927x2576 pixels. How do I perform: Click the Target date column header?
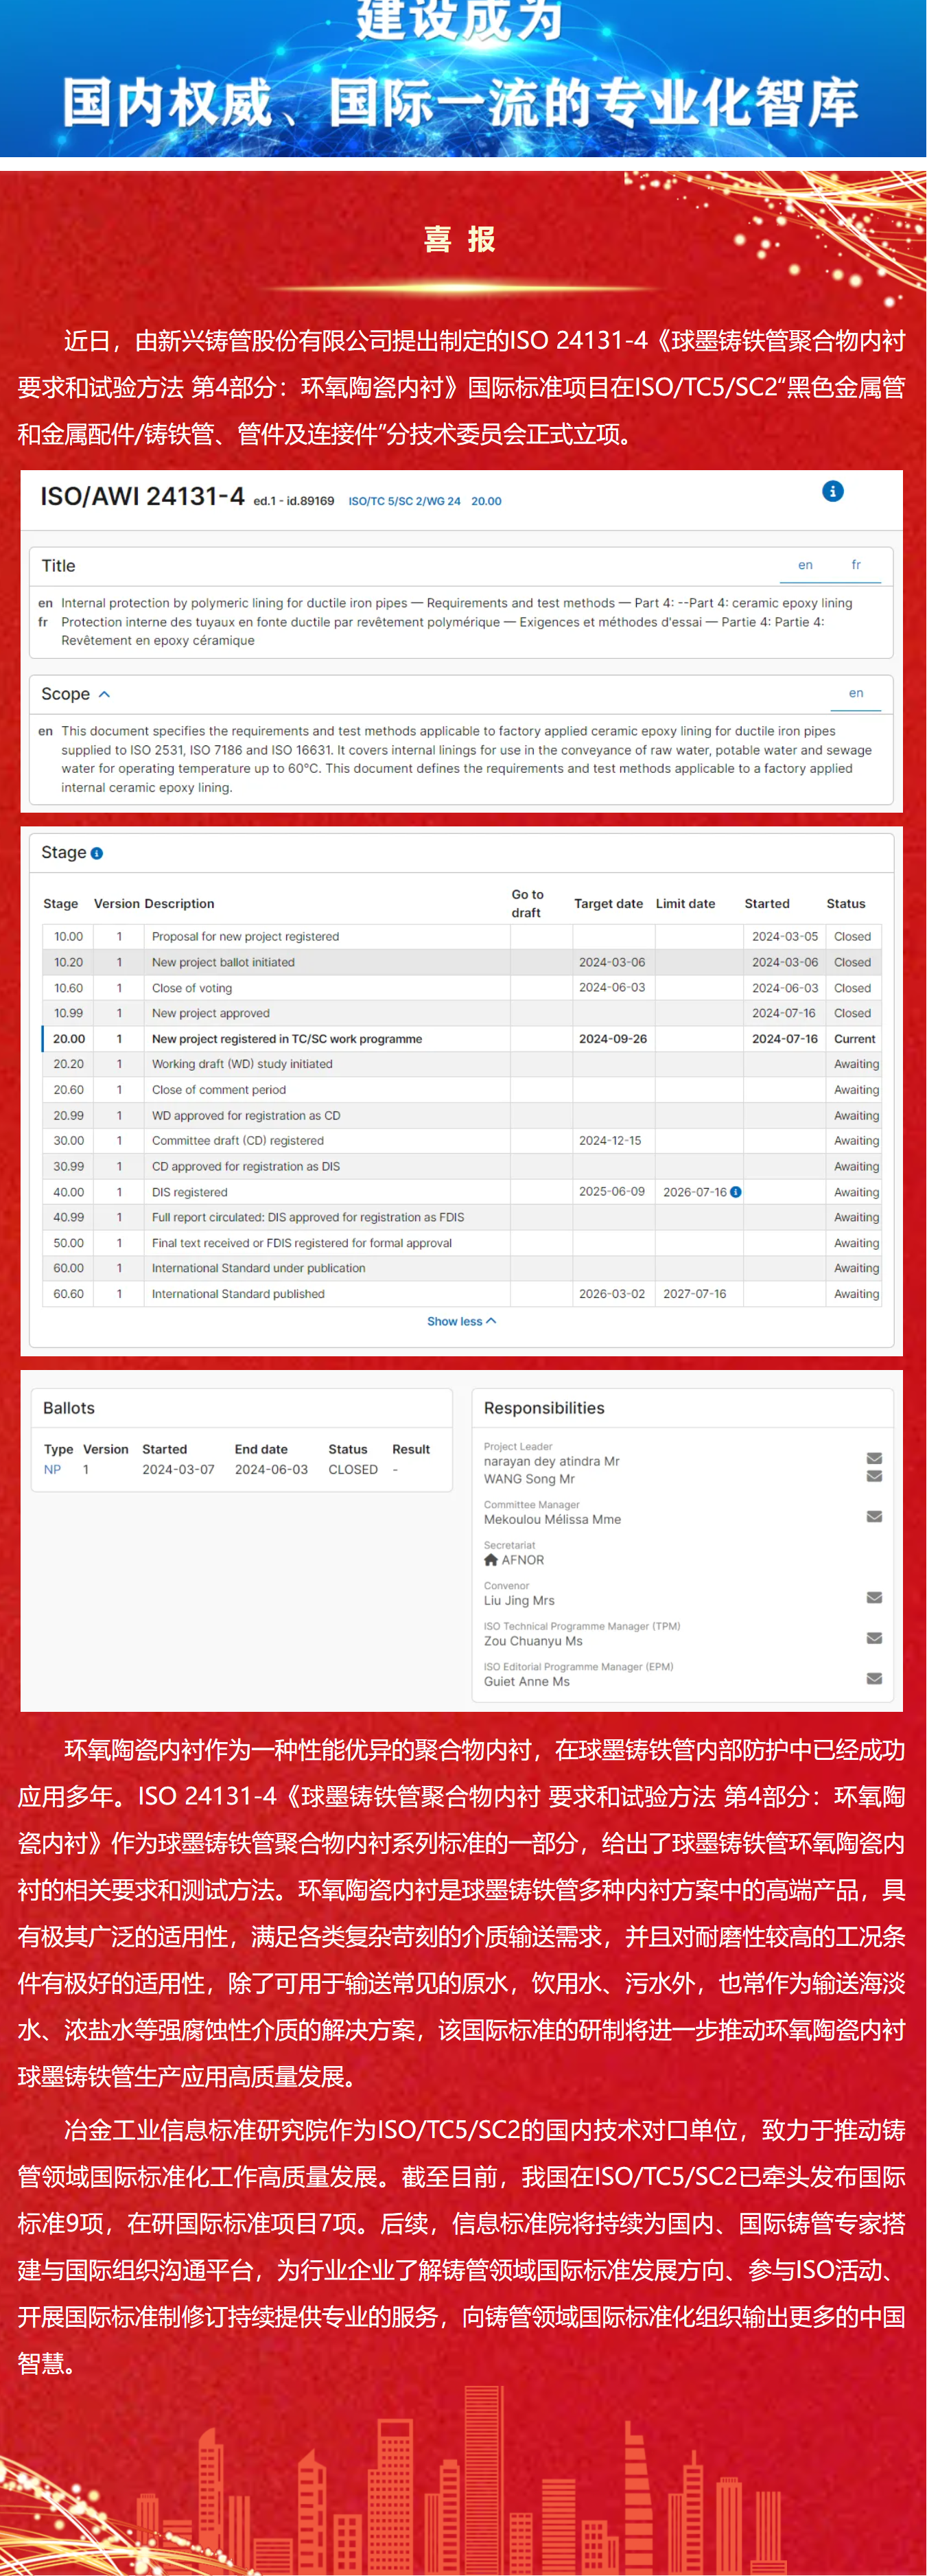pyautogui.click(x=608, y=904)
